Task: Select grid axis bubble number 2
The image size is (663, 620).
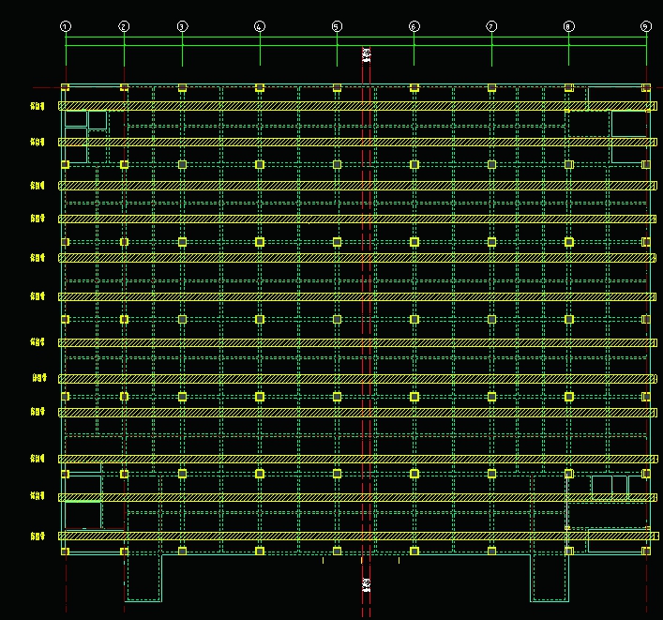Action: (x=124, y=26)
